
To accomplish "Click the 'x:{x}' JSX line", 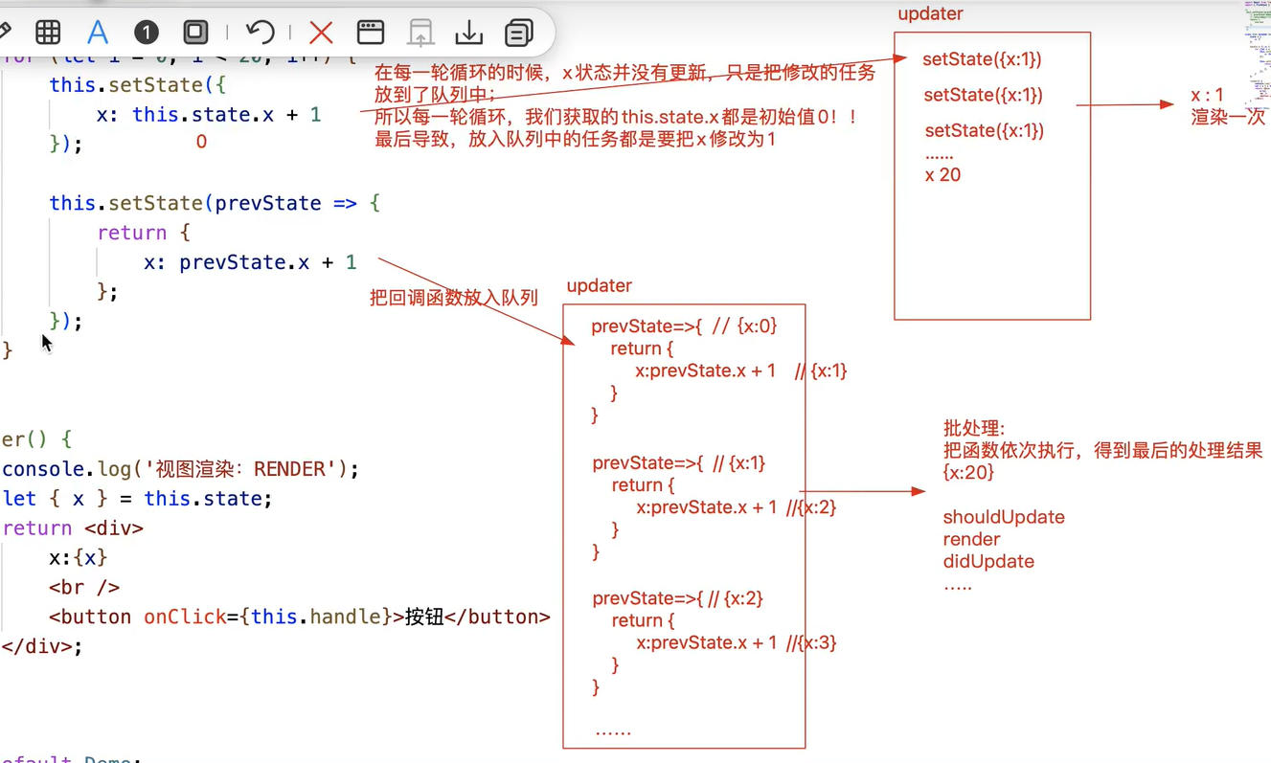I will point(79,557).
